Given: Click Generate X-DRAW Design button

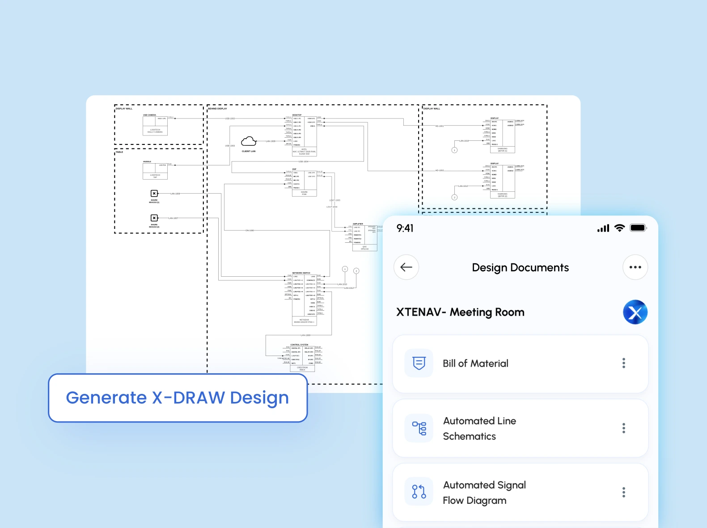Looking at the screenshot, I should pos(178,398).
